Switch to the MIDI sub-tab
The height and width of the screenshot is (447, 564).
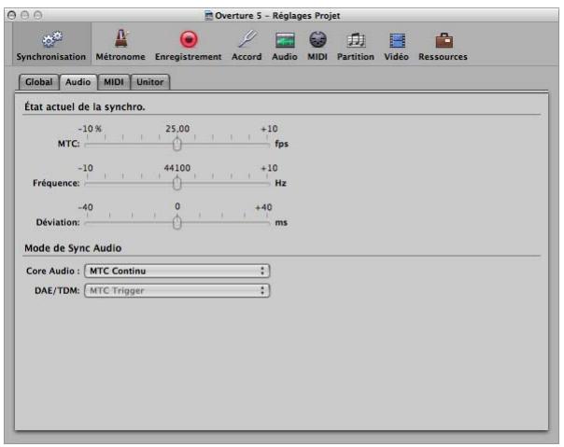tap(114, 82)
